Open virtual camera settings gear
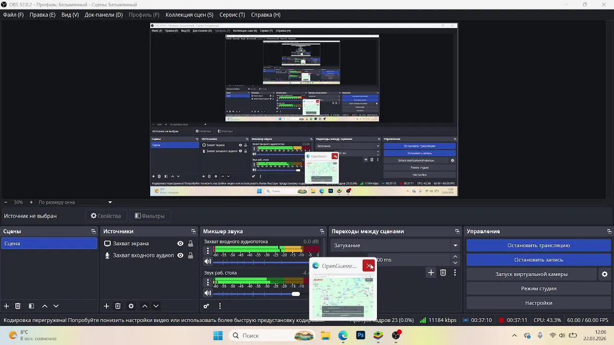The height and width of the screenshot is (345, 614). (x=604, y=274)
